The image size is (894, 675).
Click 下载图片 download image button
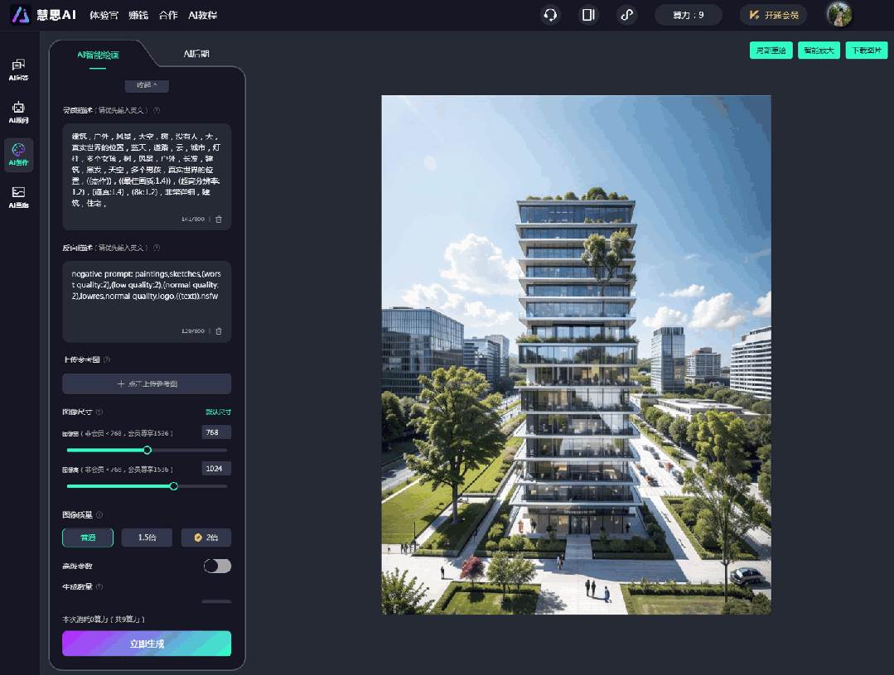pyautogui.click(x=866, y=51)
